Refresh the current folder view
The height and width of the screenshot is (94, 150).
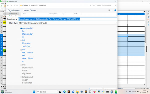click(x=94, y=6)
